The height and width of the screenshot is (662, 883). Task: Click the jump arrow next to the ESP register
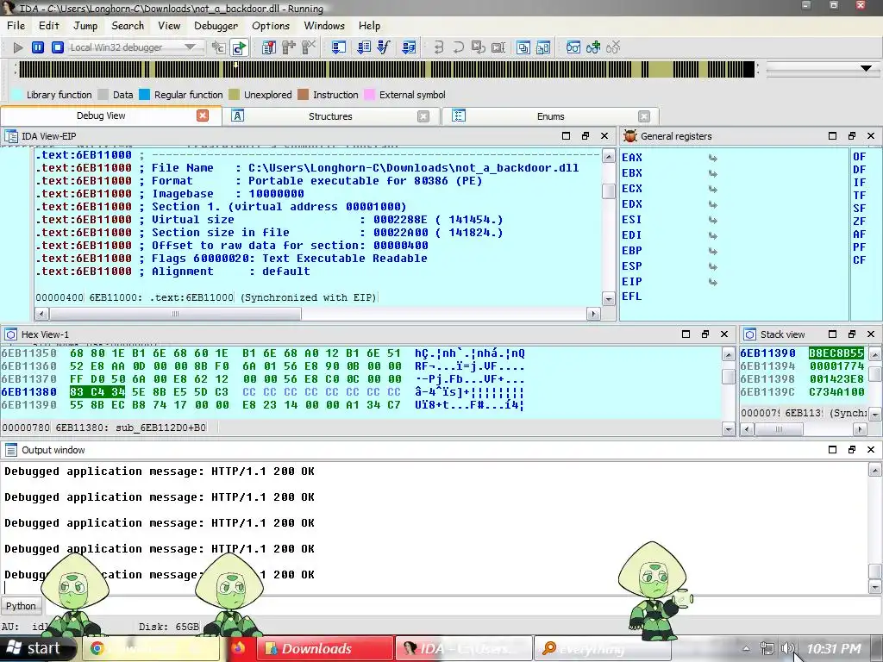tap(713, 267)
